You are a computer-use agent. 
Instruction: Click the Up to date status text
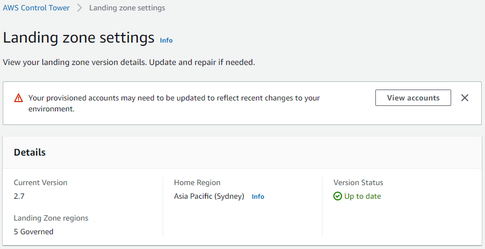(362, 196)
